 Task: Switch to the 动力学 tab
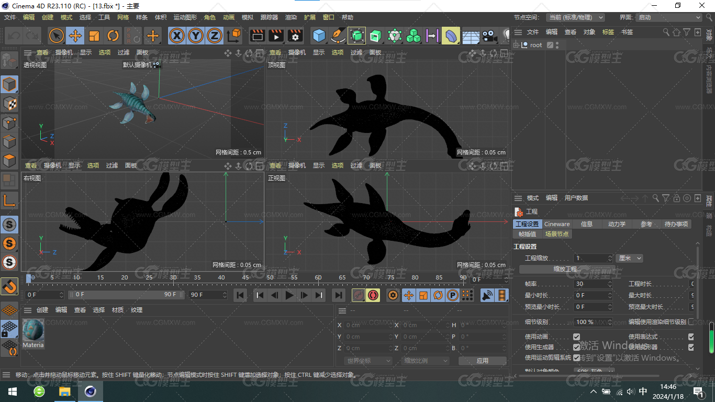point(617,224)
